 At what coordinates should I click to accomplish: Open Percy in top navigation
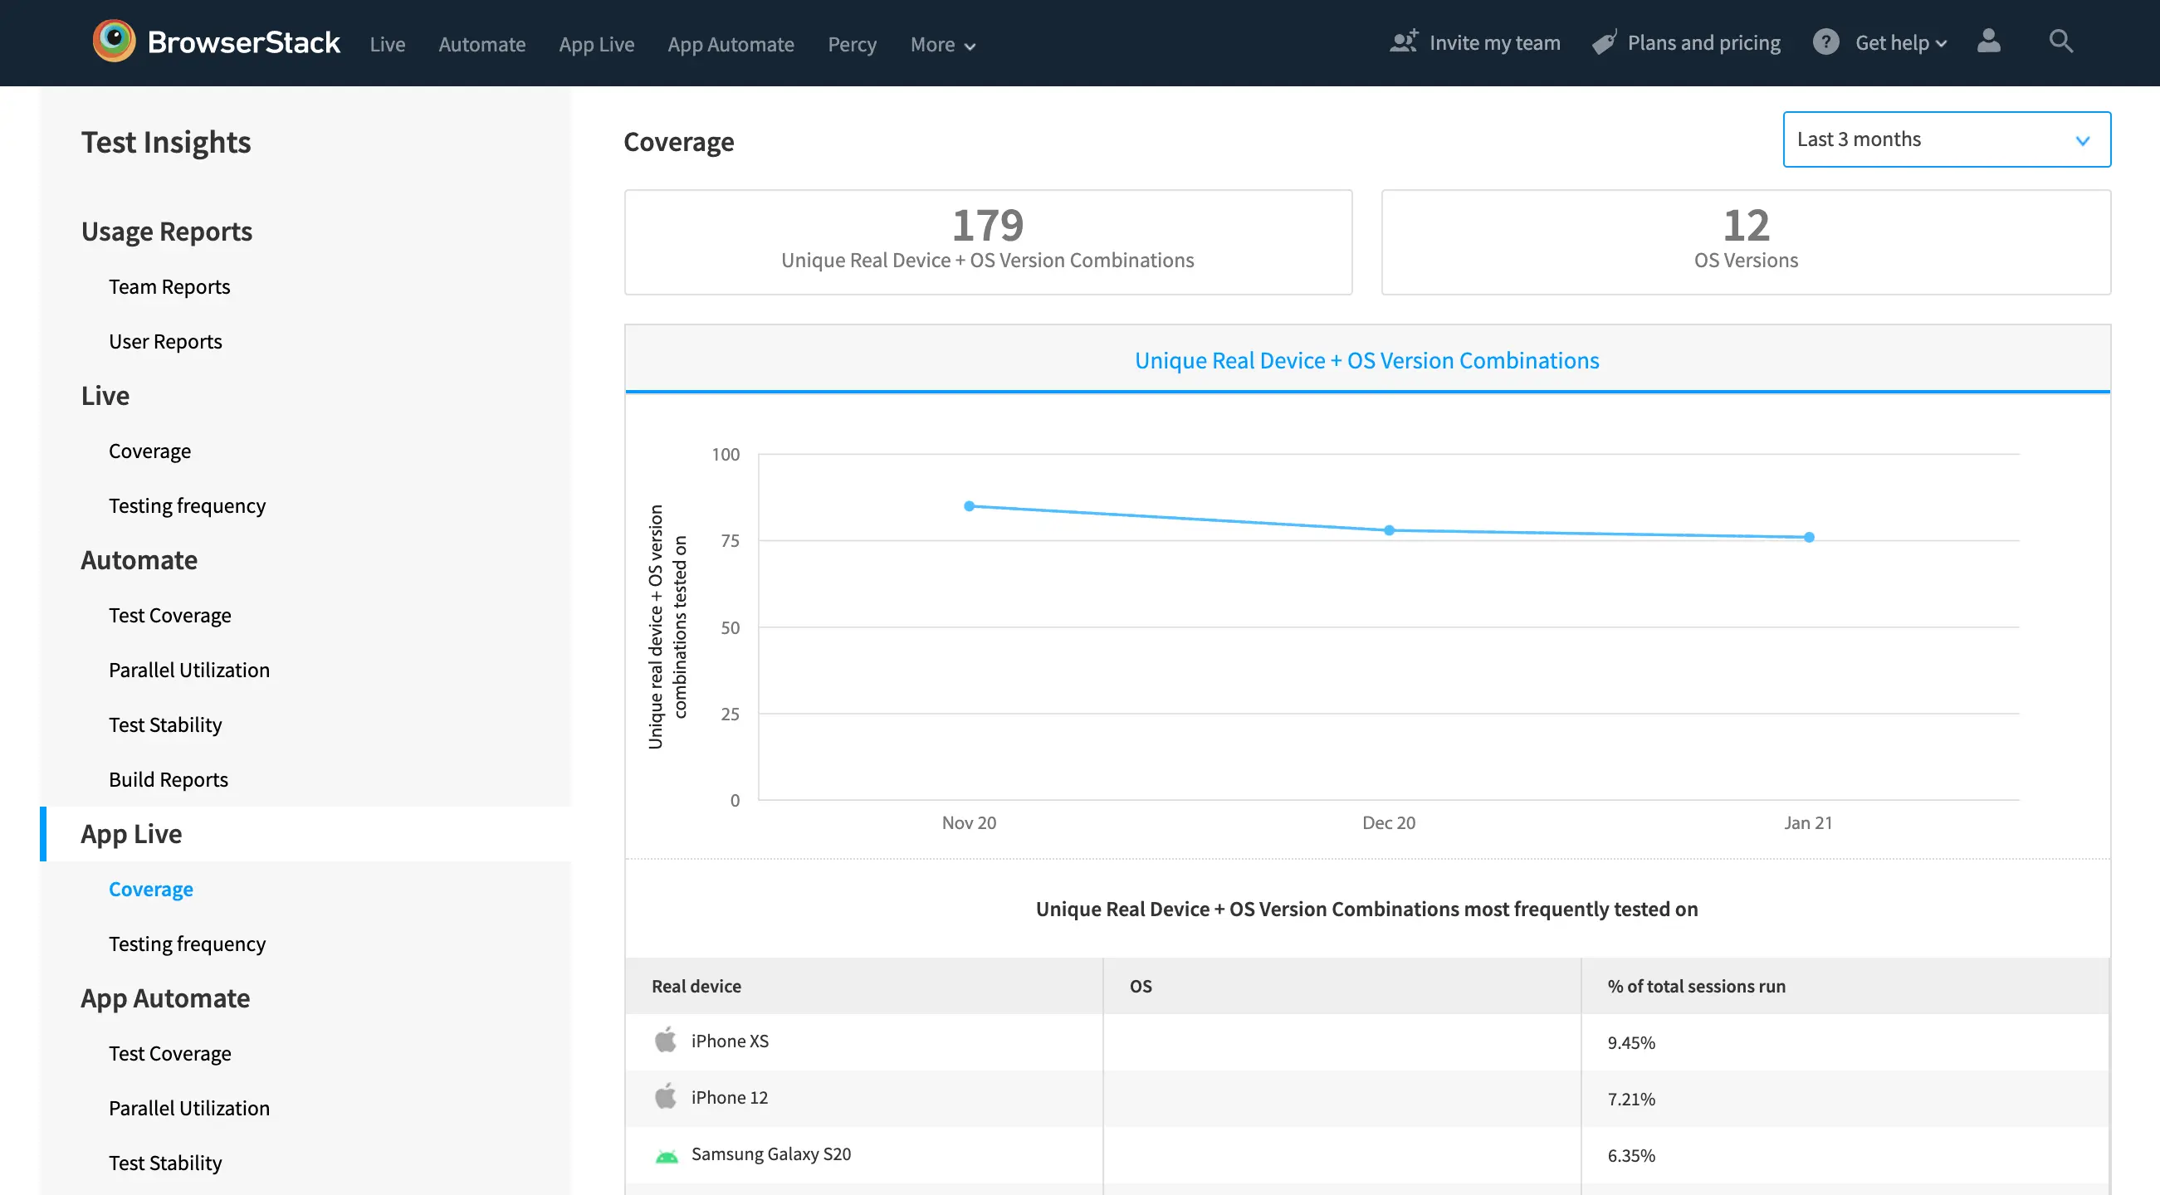coord(851,45)
